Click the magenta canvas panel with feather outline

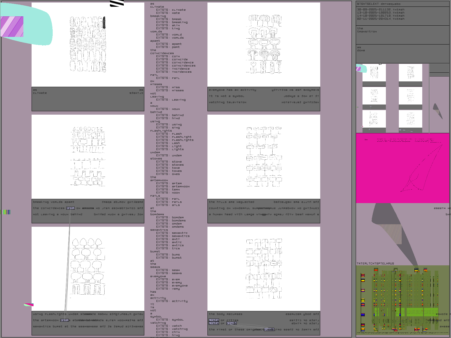[x=402, y=168]
